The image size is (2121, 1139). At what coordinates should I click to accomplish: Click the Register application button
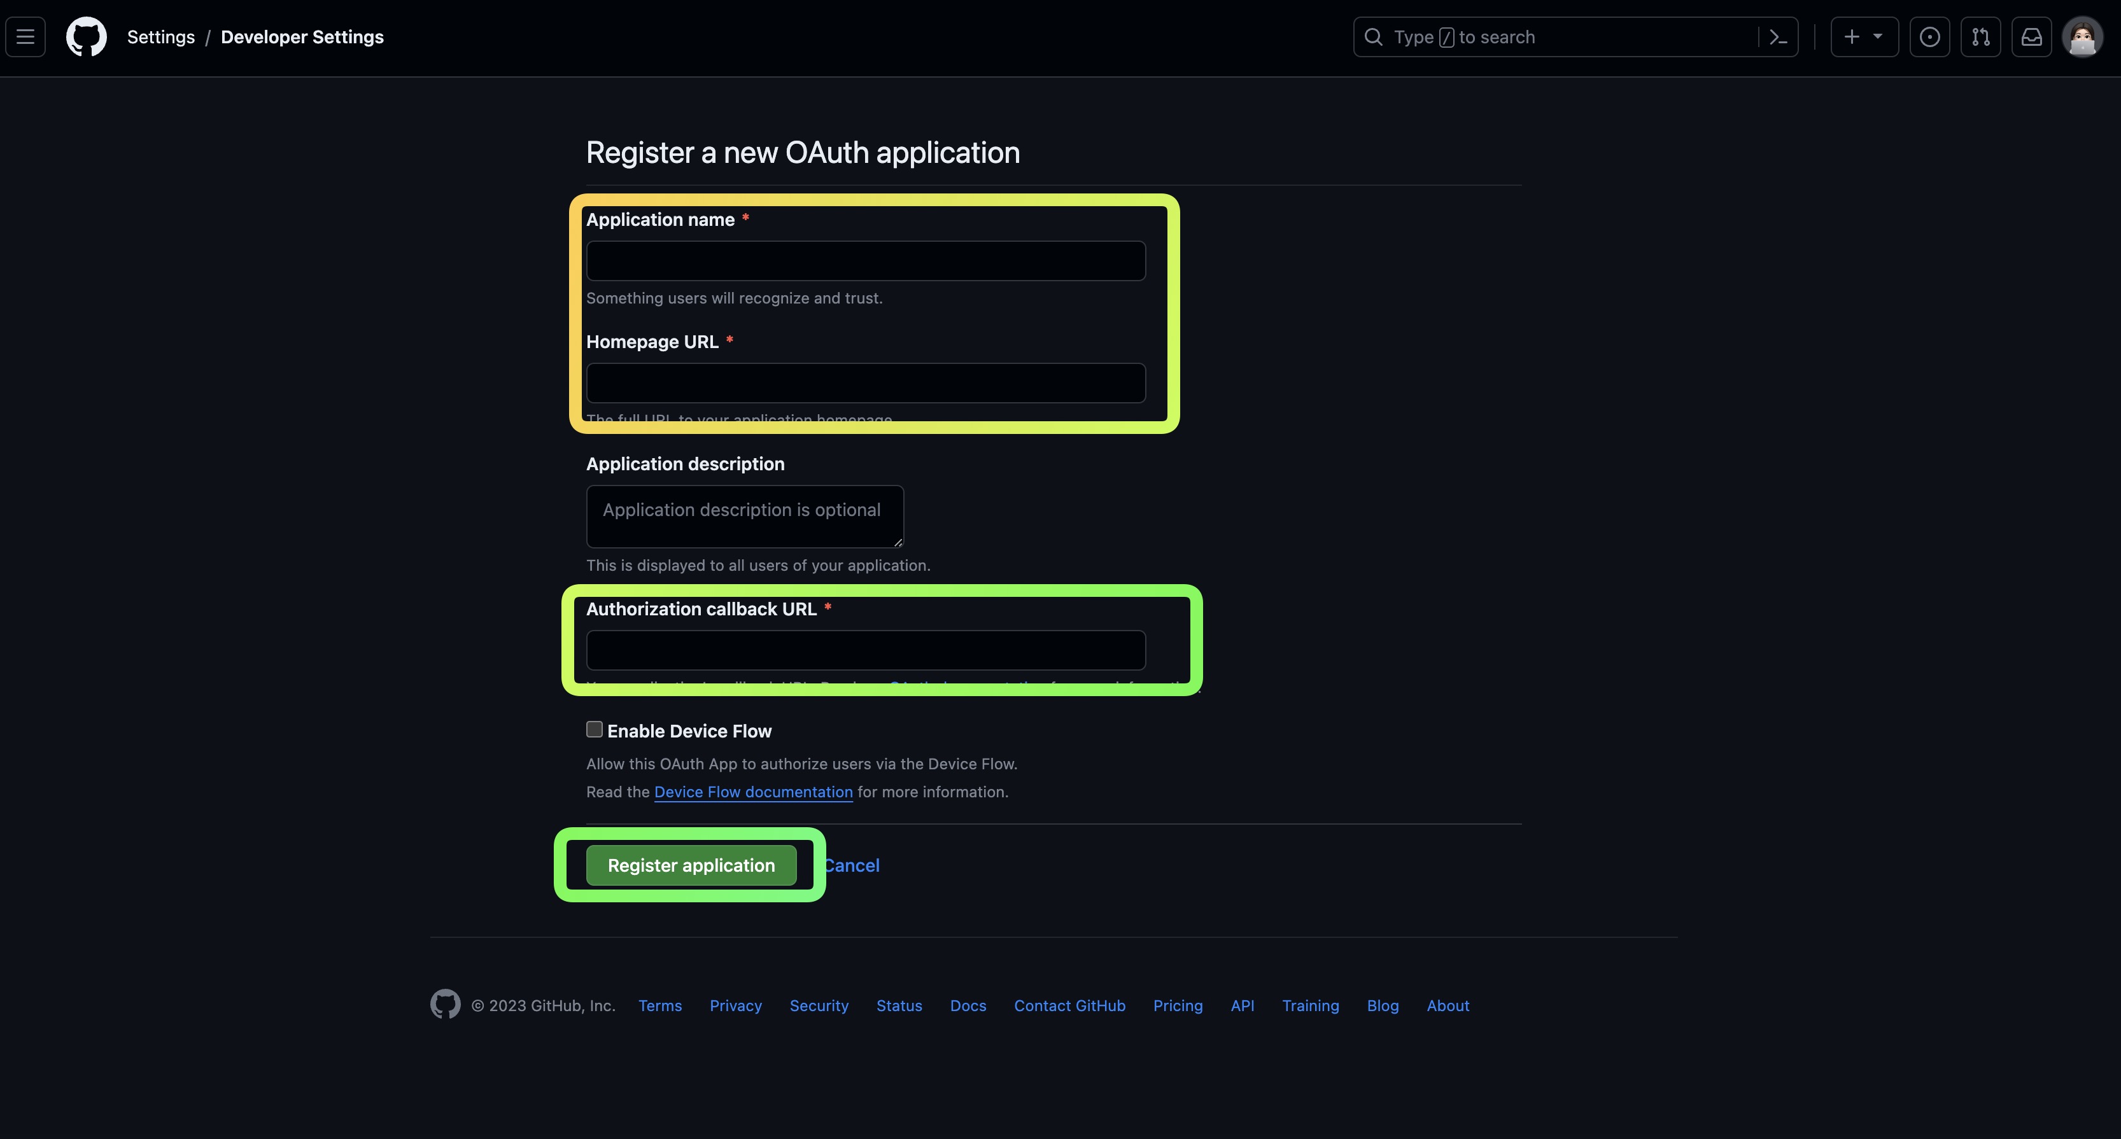coord(691,865)
